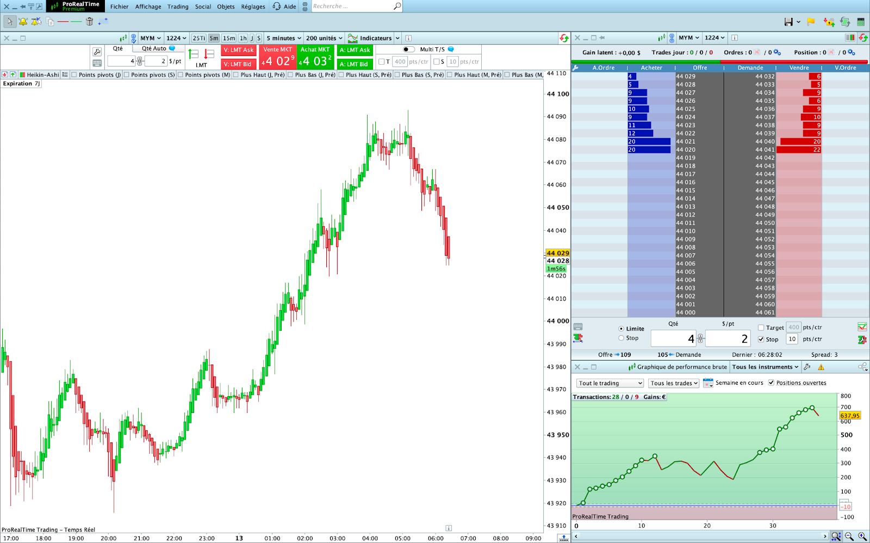Click the wrench settings icon in order bar

(97, 52)
